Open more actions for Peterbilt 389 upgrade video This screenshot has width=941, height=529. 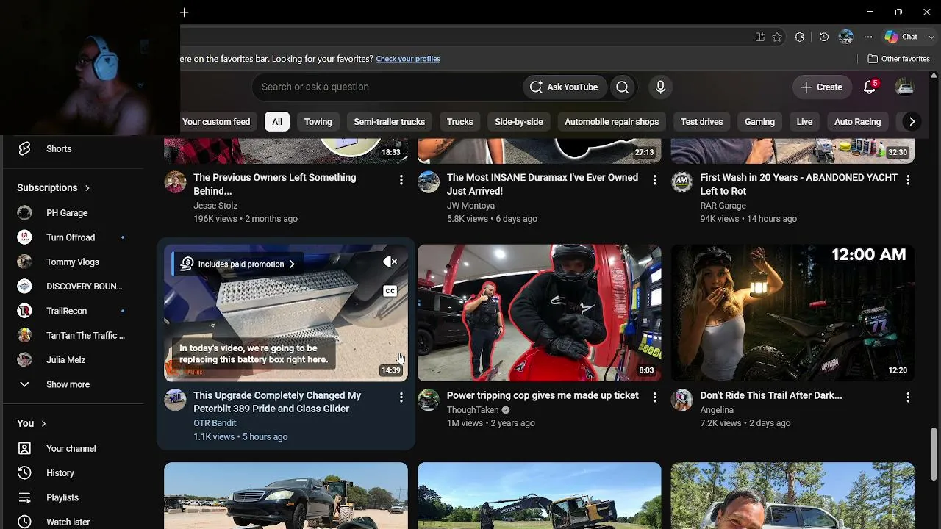[x=401, y=397]
